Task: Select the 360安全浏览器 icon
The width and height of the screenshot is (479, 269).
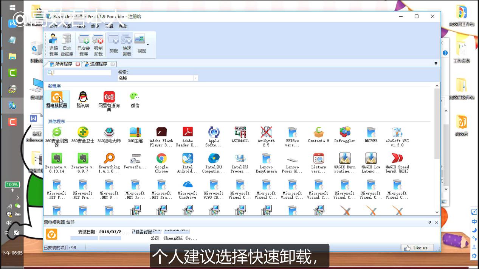Action: [57, 137]
